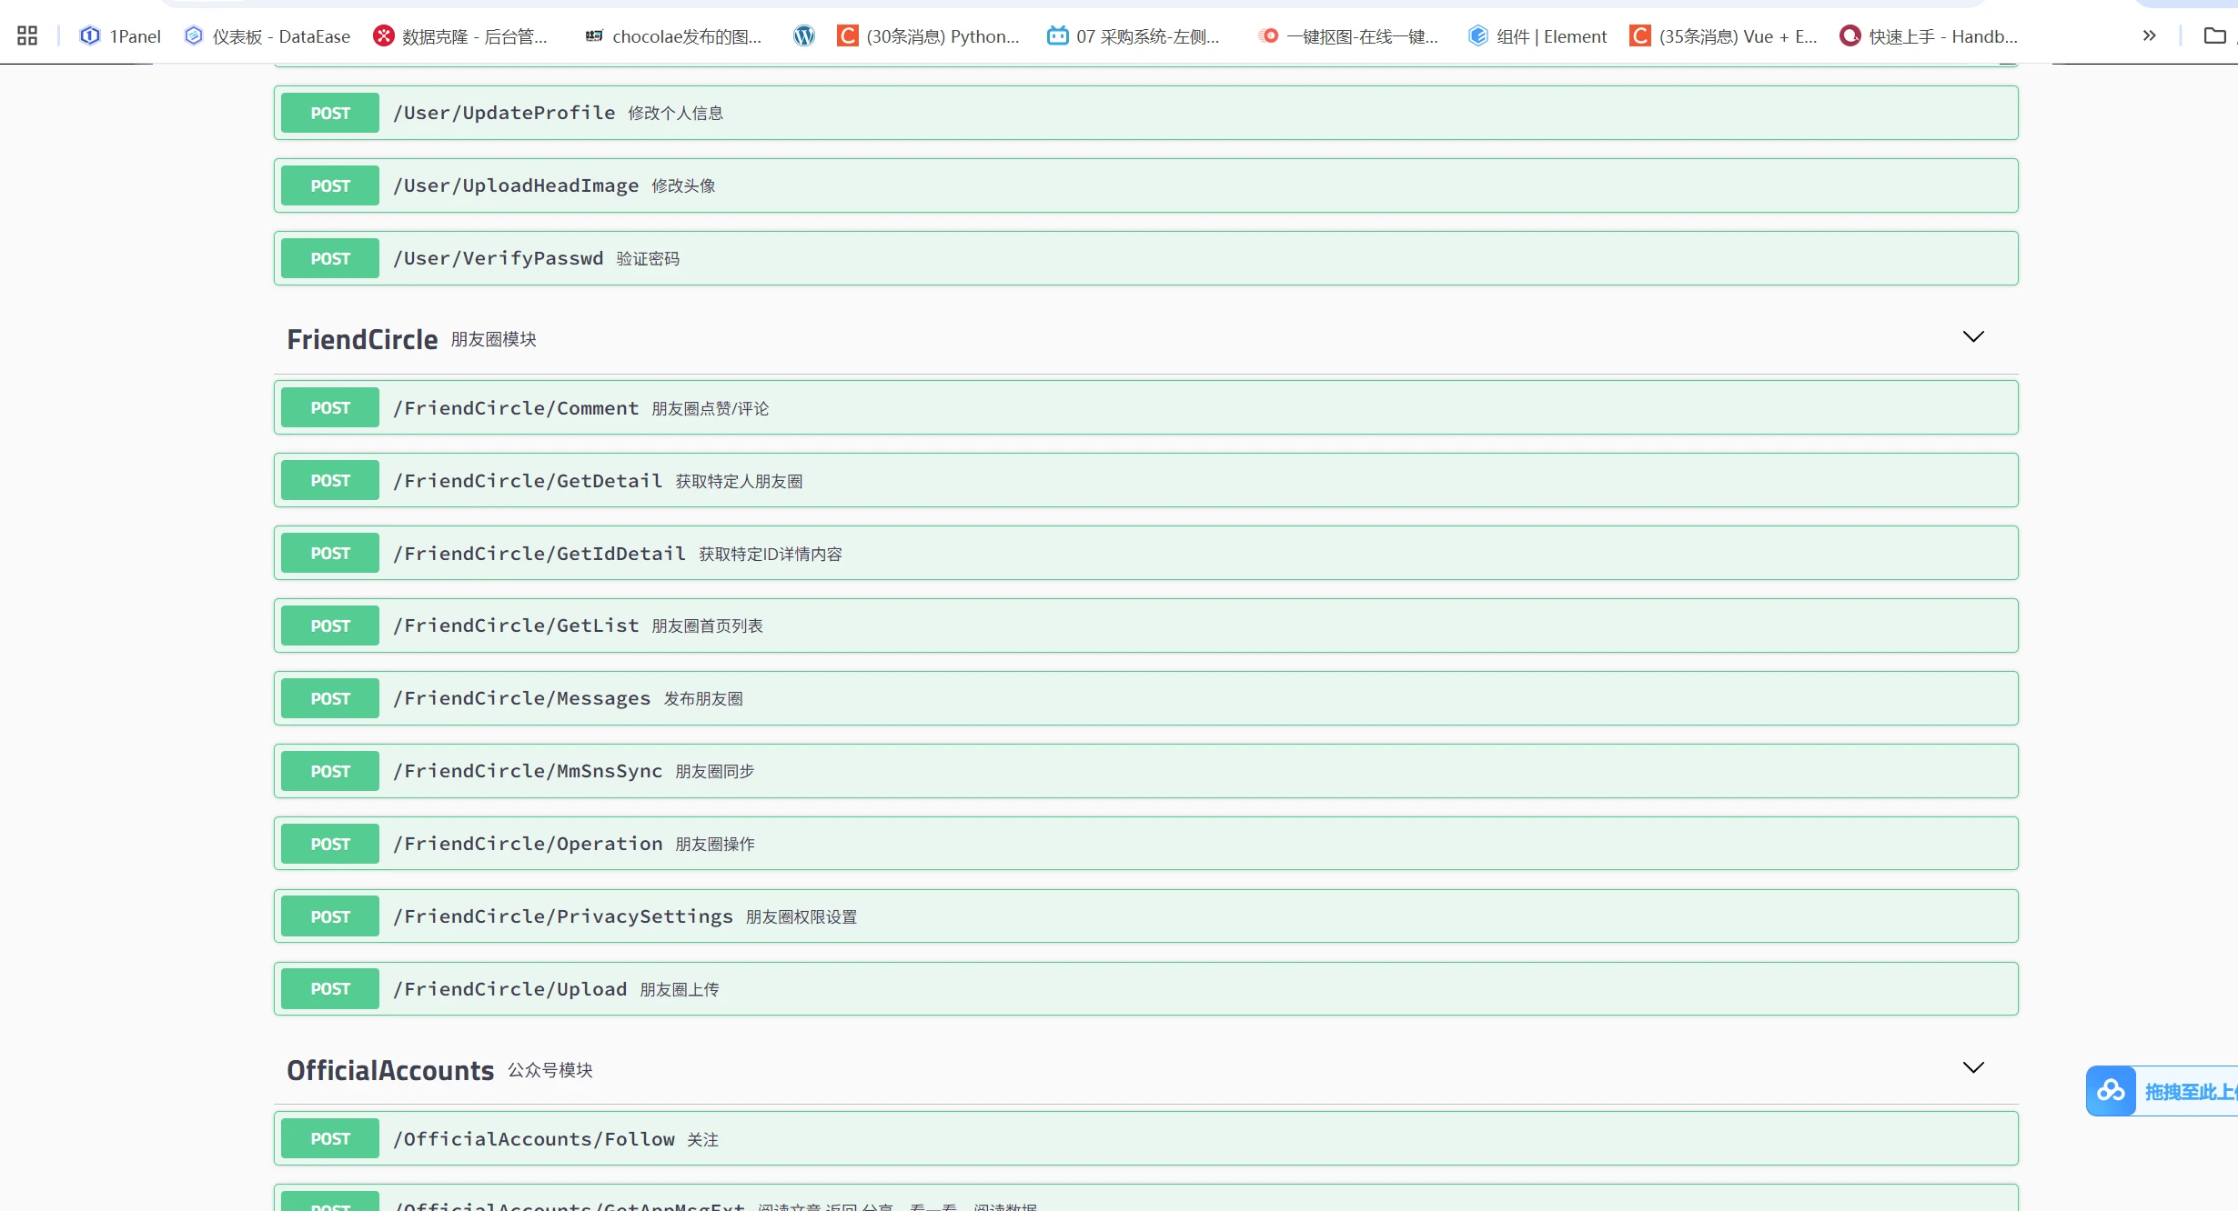Open the /FriendCircle/PrivacySettings endpoint row
This screenshot has height=1211, width=2238.
coord(1146,916)
